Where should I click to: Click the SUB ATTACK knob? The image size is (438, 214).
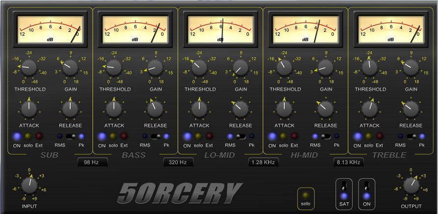[29, 109]
